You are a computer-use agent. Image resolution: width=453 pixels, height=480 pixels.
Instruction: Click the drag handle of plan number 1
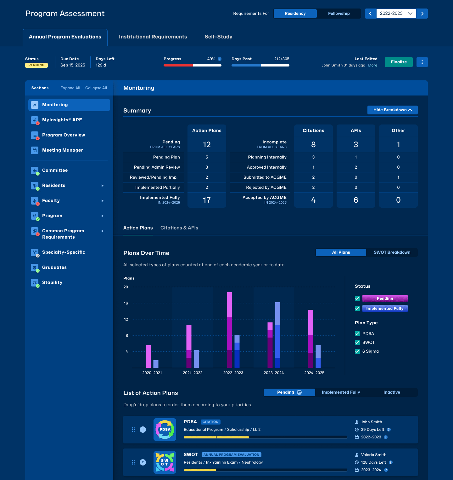(x=133, y=430)
